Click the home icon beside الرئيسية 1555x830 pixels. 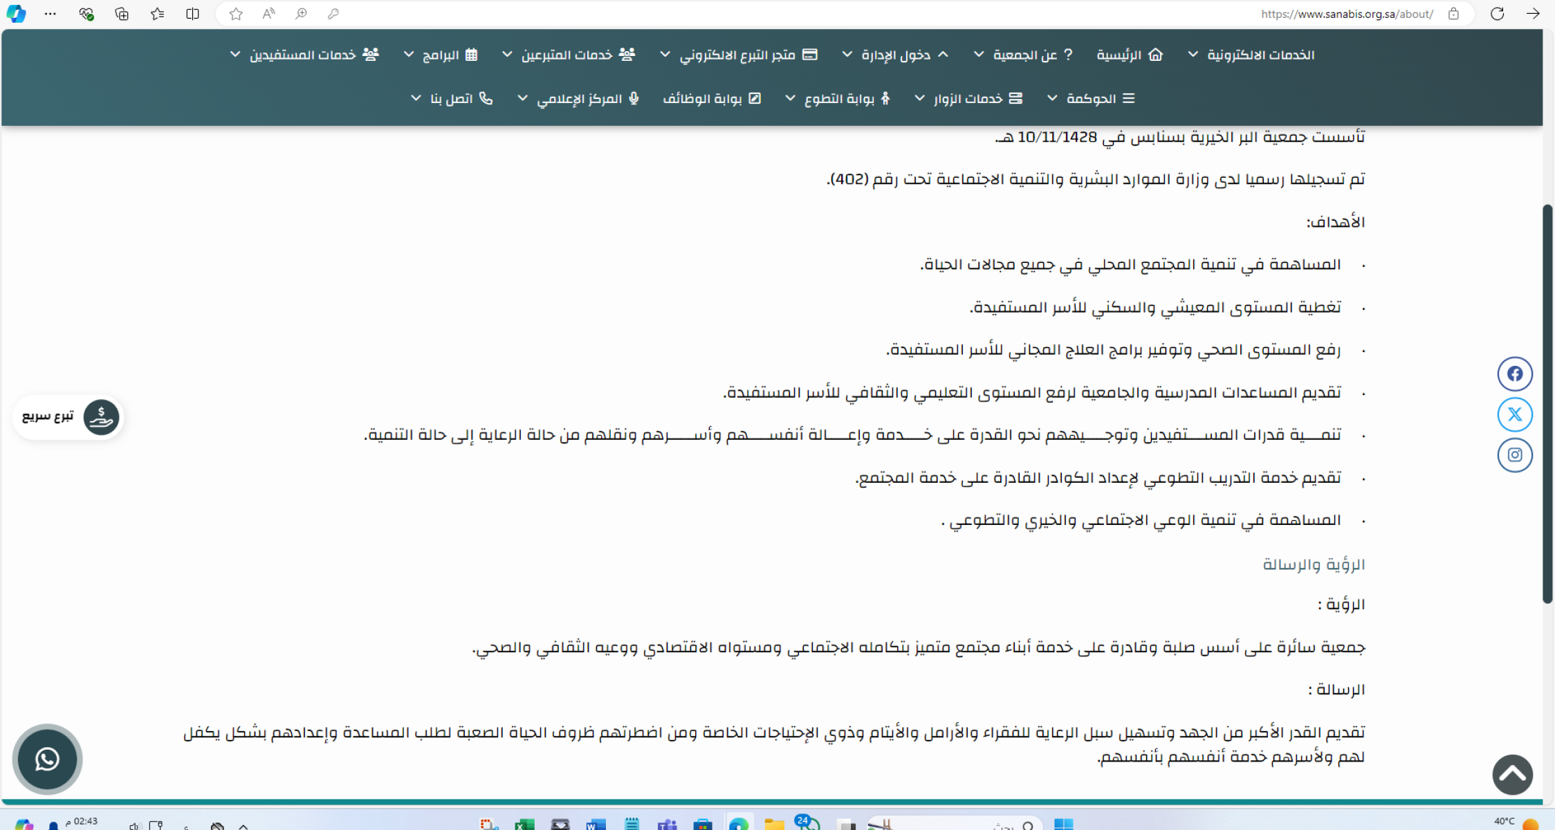pyautogui.click(x=1156, y=55)
